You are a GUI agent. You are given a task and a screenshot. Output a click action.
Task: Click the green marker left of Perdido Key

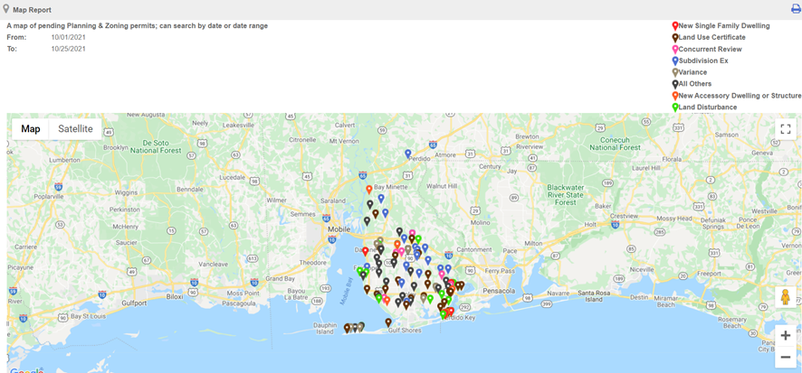click(x=444, y=315)
